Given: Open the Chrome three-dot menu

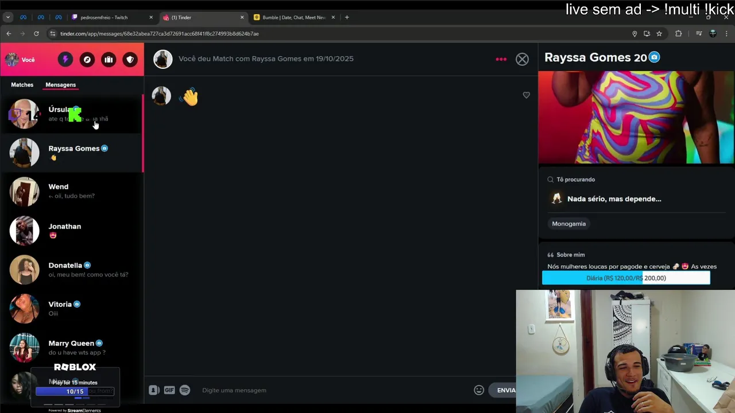Looking at the screenshot, I should pyautogui.click(x=727, y=34).
